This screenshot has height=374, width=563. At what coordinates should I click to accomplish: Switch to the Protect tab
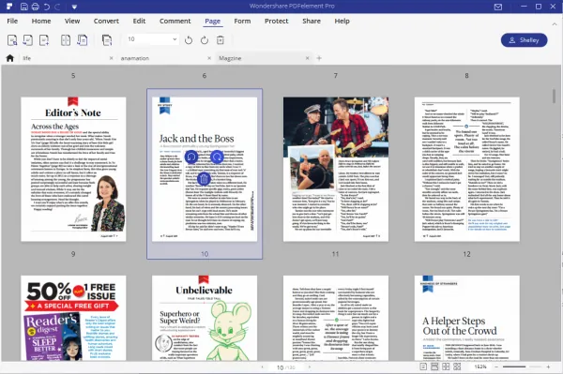tap(277, 21)
